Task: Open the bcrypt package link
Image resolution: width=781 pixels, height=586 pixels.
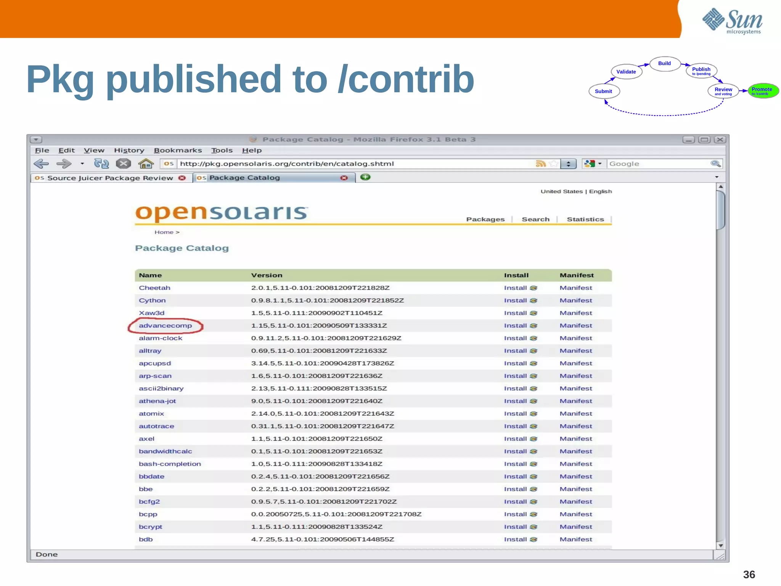Action: click(150, 527)
